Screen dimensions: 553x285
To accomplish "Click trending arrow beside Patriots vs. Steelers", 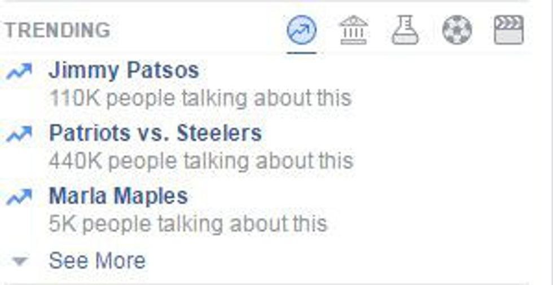I will click(19, 134).
